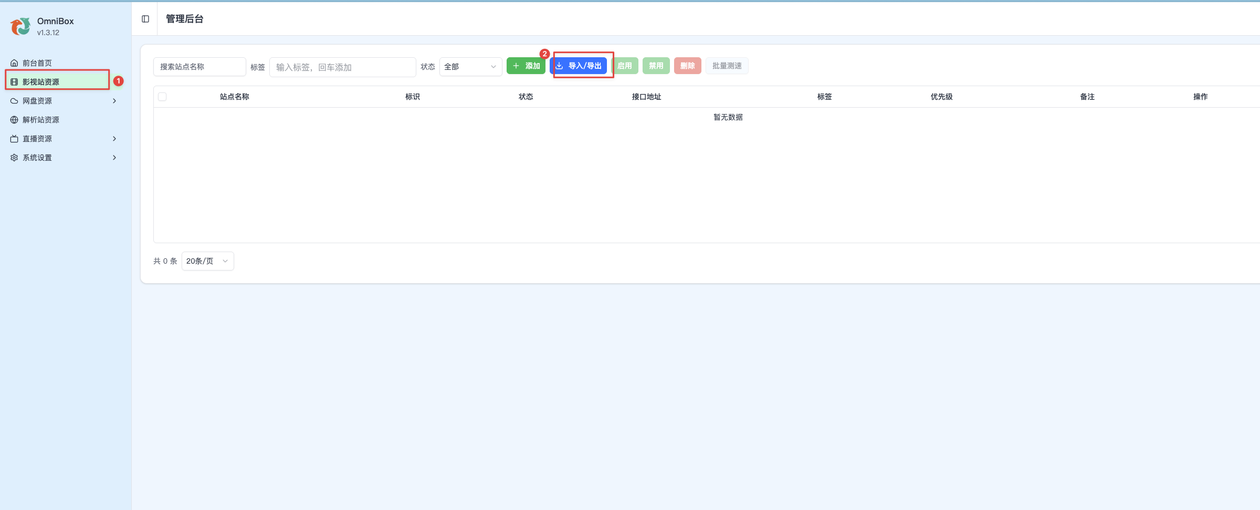
Task: Click the cloud icon beside 网盘资源
Action: coord(14,101)
